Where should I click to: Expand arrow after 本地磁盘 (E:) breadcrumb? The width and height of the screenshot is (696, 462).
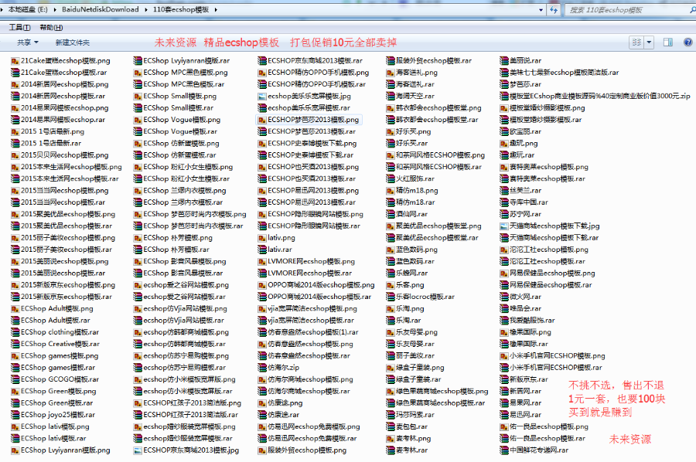(55, 9)
